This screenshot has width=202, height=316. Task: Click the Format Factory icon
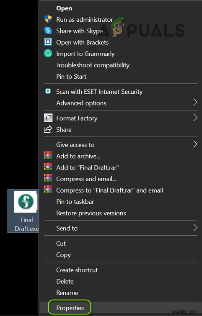[x=48, y=118]
